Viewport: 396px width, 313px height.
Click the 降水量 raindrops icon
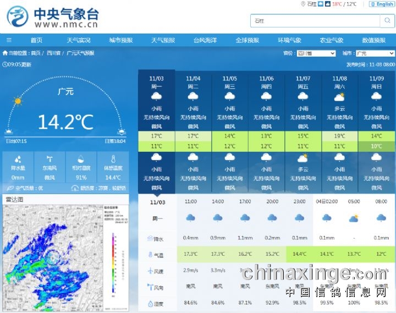[x=18, y=160]
